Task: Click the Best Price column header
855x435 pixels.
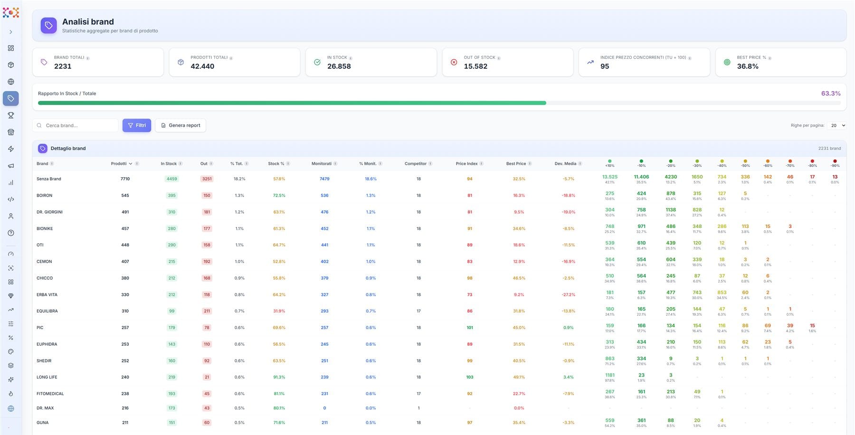Action: click(x=516, y=164)
